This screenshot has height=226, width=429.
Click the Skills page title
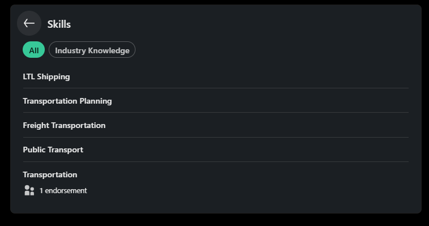[x=59, y=24]
